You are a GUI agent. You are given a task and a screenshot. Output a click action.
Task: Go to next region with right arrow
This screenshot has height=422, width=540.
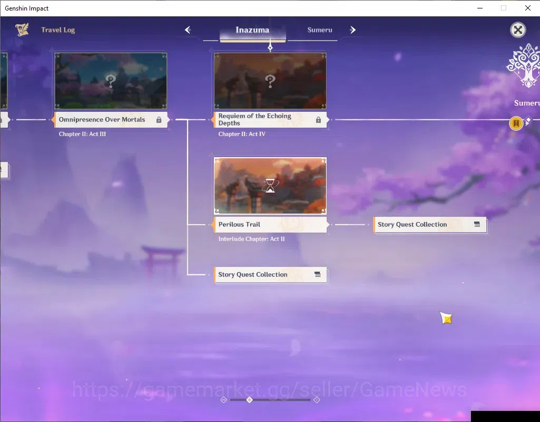352,30
